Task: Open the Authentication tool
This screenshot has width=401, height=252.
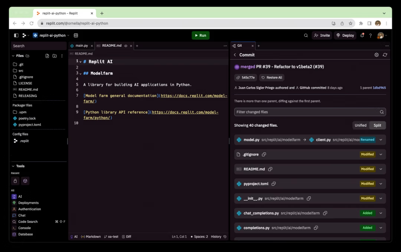Action: pyautogui.click(x=29, y=209)
